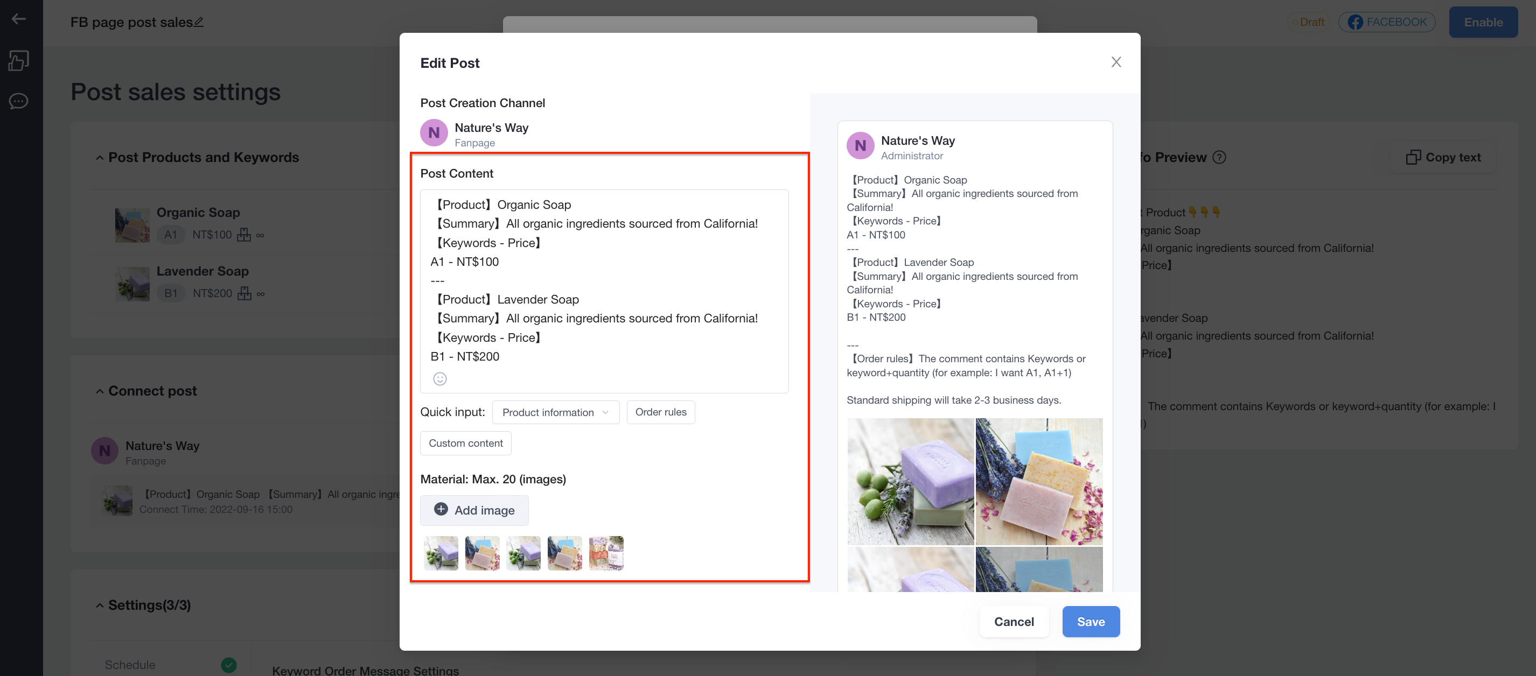Cancel the post editing
1536x676 pixels.
1014,622
